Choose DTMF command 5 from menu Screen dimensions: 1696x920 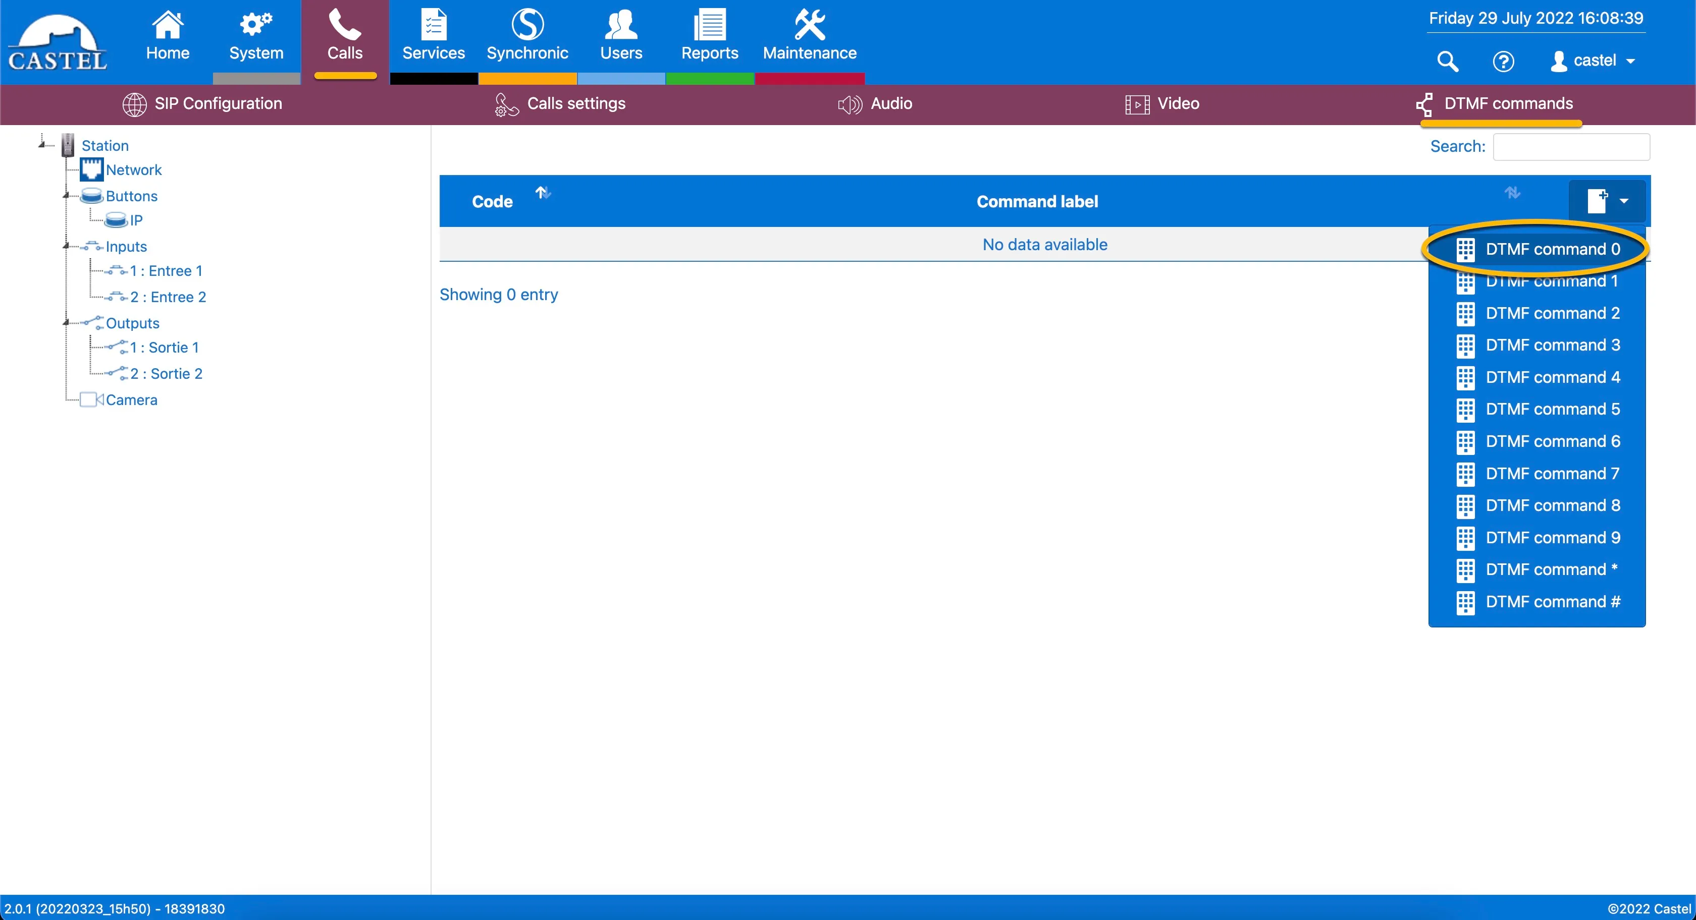pos(1536,410)
